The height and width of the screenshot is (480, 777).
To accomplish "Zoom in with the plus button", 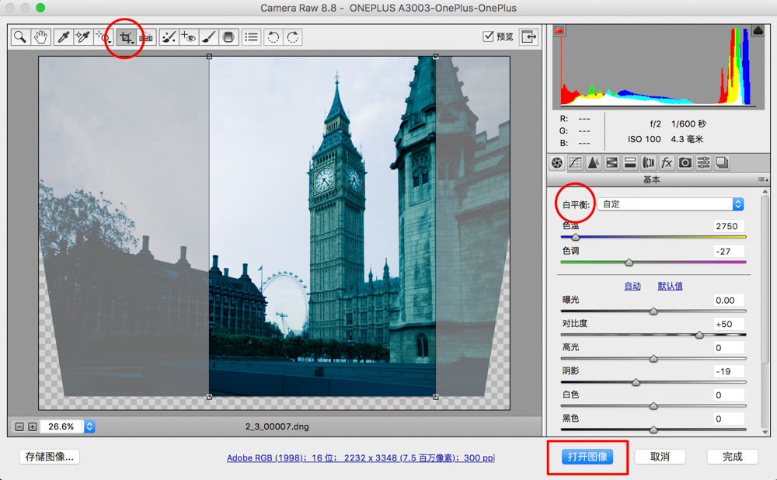I will [x=32, y=426].
